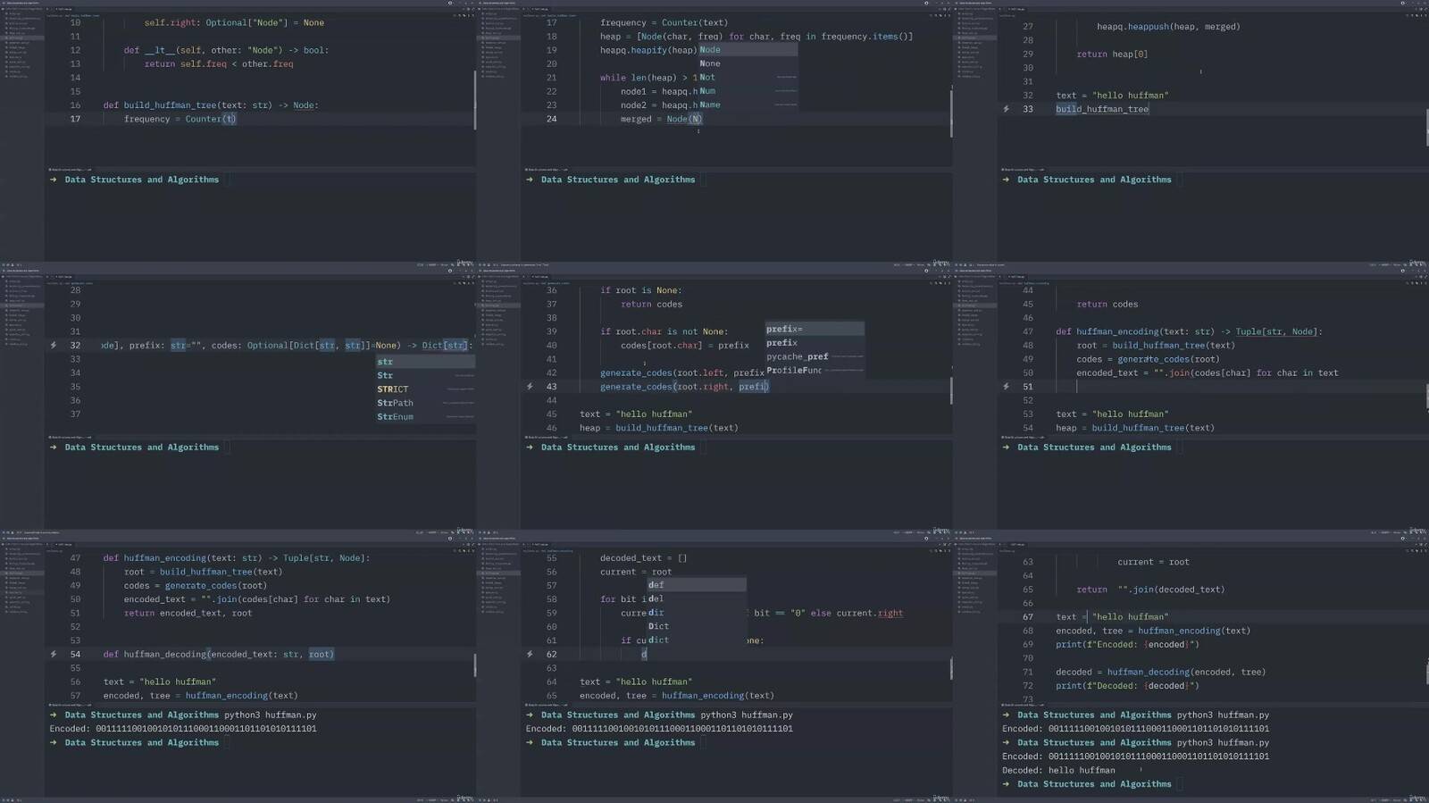Click the lightning icon next to line 62
The width and height of the screenshot is (1429, 803).
[530, 654]
